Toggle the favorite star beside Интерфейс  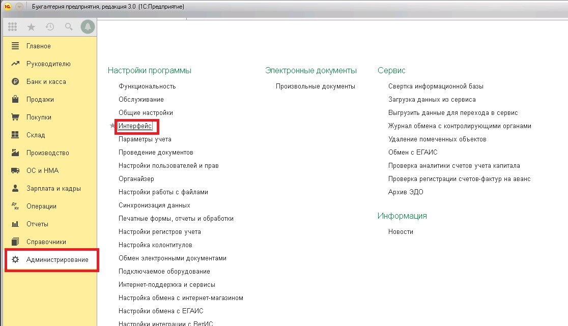point(113,126)
